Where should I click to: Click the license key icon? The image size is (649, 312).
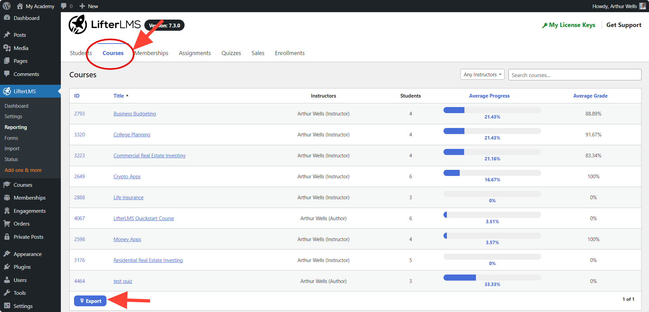(x=545, y=25)
